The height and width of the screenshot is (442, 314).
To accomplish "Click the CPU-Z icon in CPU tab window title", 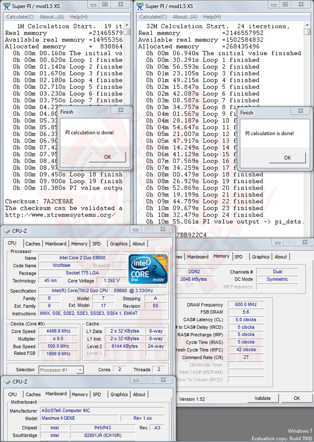I will [x=7, y=231].
